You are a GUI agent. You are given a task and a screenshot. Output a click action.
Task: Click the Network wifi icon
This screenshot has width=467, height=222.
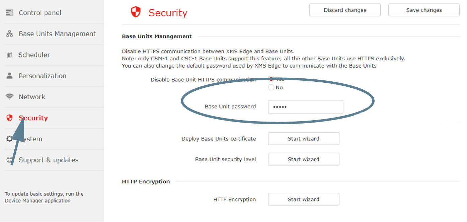coord(10,97)
